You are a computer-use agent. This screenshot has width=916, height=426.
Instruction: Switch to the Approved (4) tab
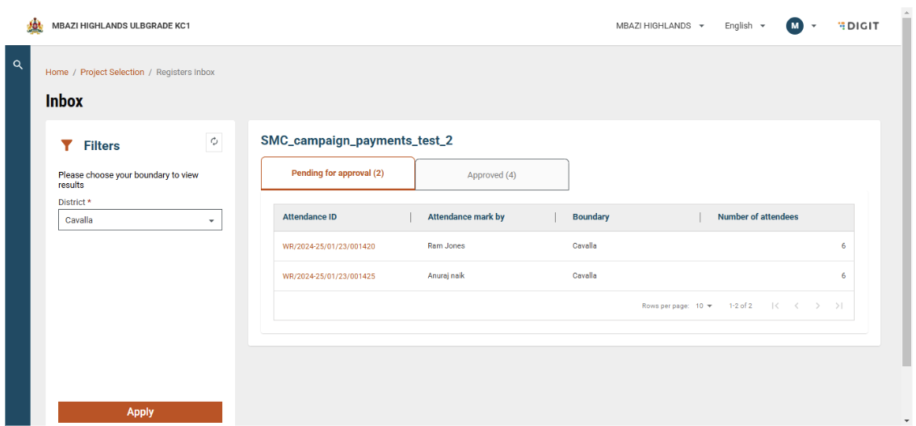(492, 174)
